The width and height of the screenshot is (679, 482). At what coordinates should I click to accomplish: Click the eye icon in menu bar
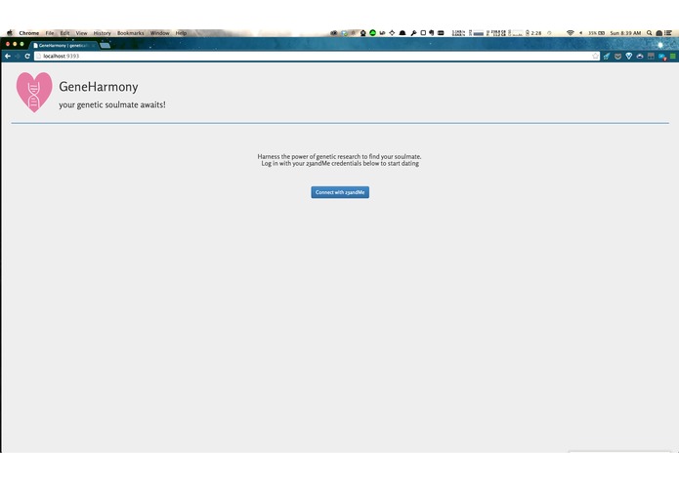pos(334,33)
